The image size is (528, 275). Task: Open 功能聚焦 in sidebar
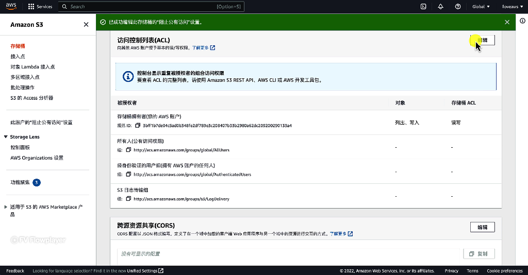20,182
